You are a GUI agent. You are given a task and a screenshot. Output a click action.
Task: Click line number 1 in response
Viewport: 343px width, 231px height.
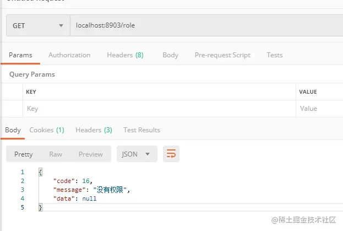(x=23, y=172)
